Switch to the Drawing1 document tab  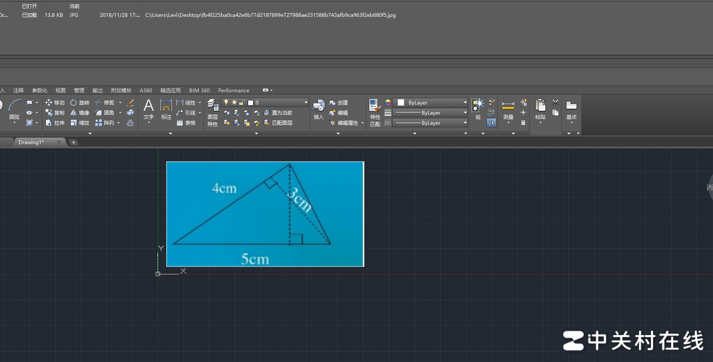click(31, 142)
